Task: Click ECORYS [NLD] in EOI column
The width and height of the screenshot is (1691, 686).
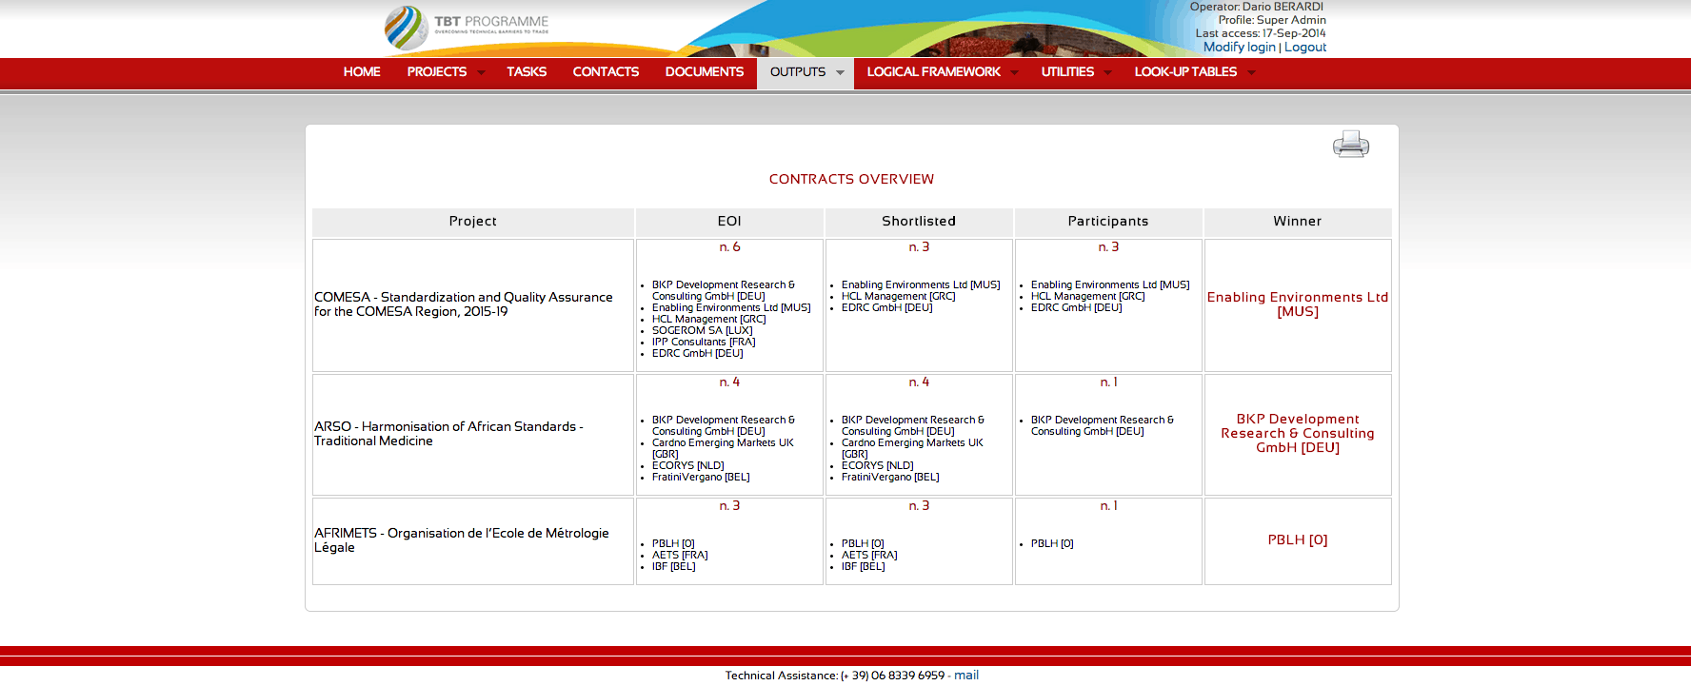Action: point(687,466)
